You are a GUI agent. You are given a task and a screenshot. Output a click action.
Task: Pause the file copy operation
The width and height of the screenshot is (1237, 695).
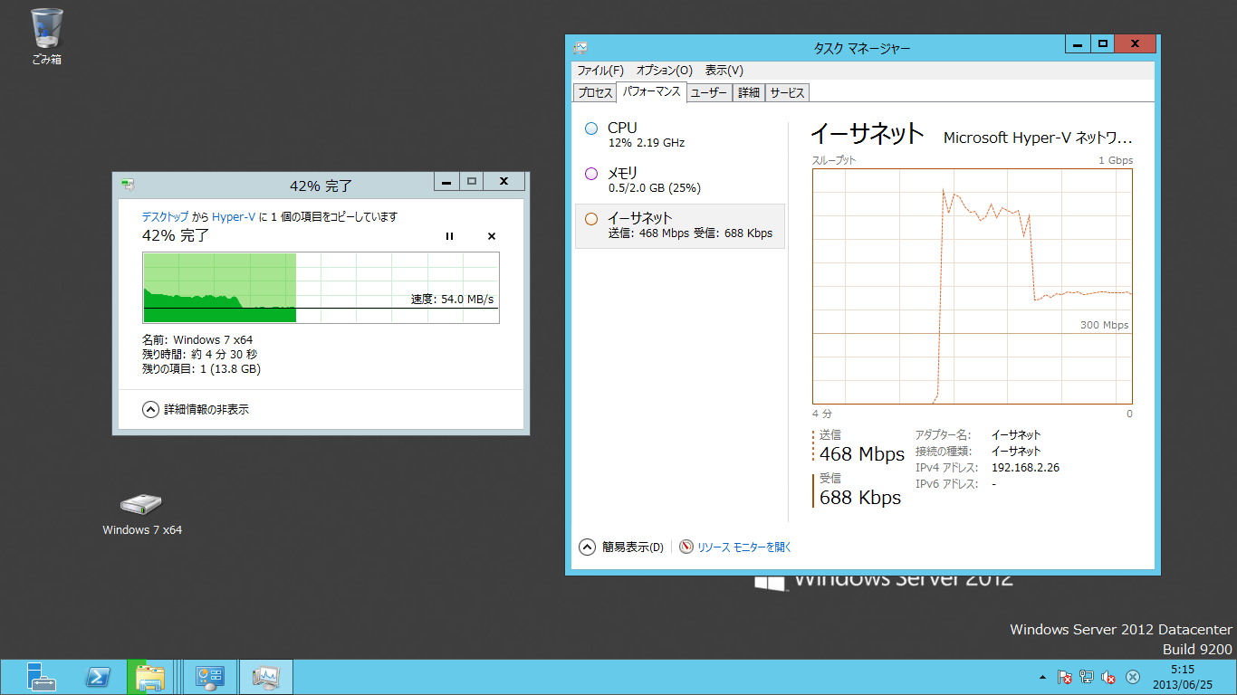coord(449,236)
